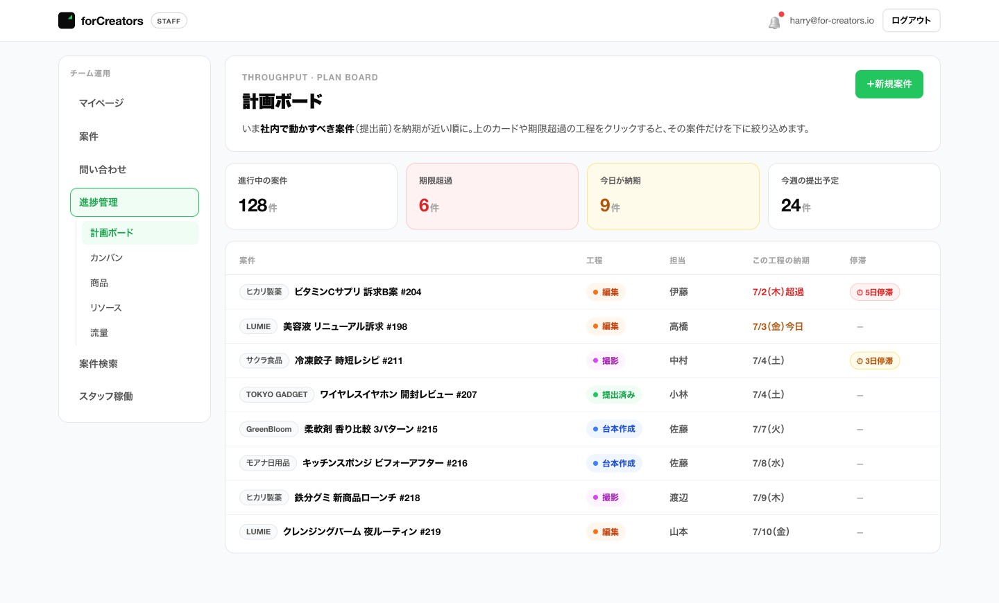The width and height of the screenshot is (999, 603).
Task: Select カンバン submenu item
Action: (x=140, y=258)
